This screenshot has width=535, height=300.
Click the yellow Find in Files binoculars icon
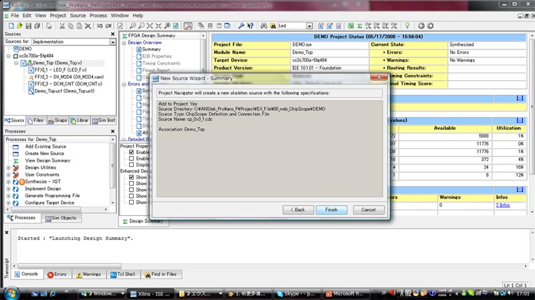(x=273, y=26)
